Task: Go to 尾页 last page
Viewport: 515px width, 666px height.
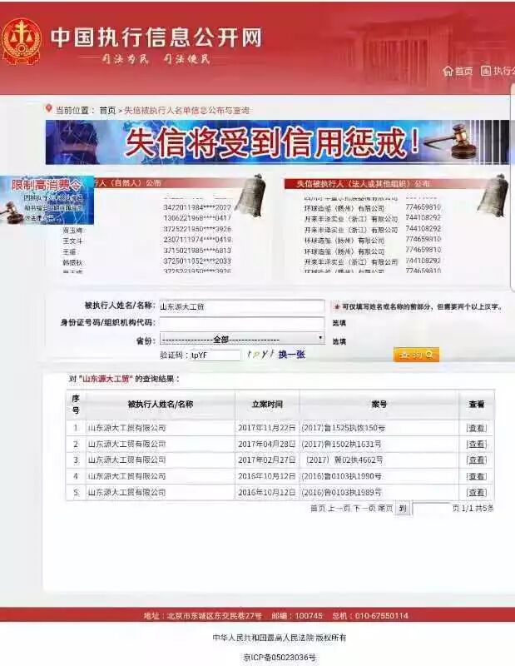Action: pyautogui.click(x=385, y=509)
